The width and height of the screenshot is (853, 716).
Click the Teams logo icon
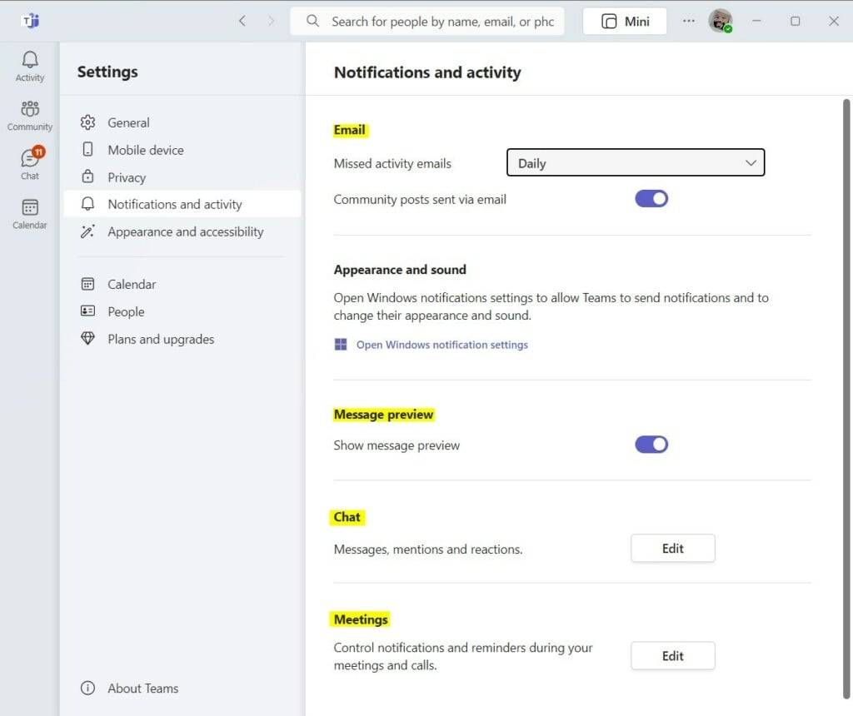coord(30,21)
